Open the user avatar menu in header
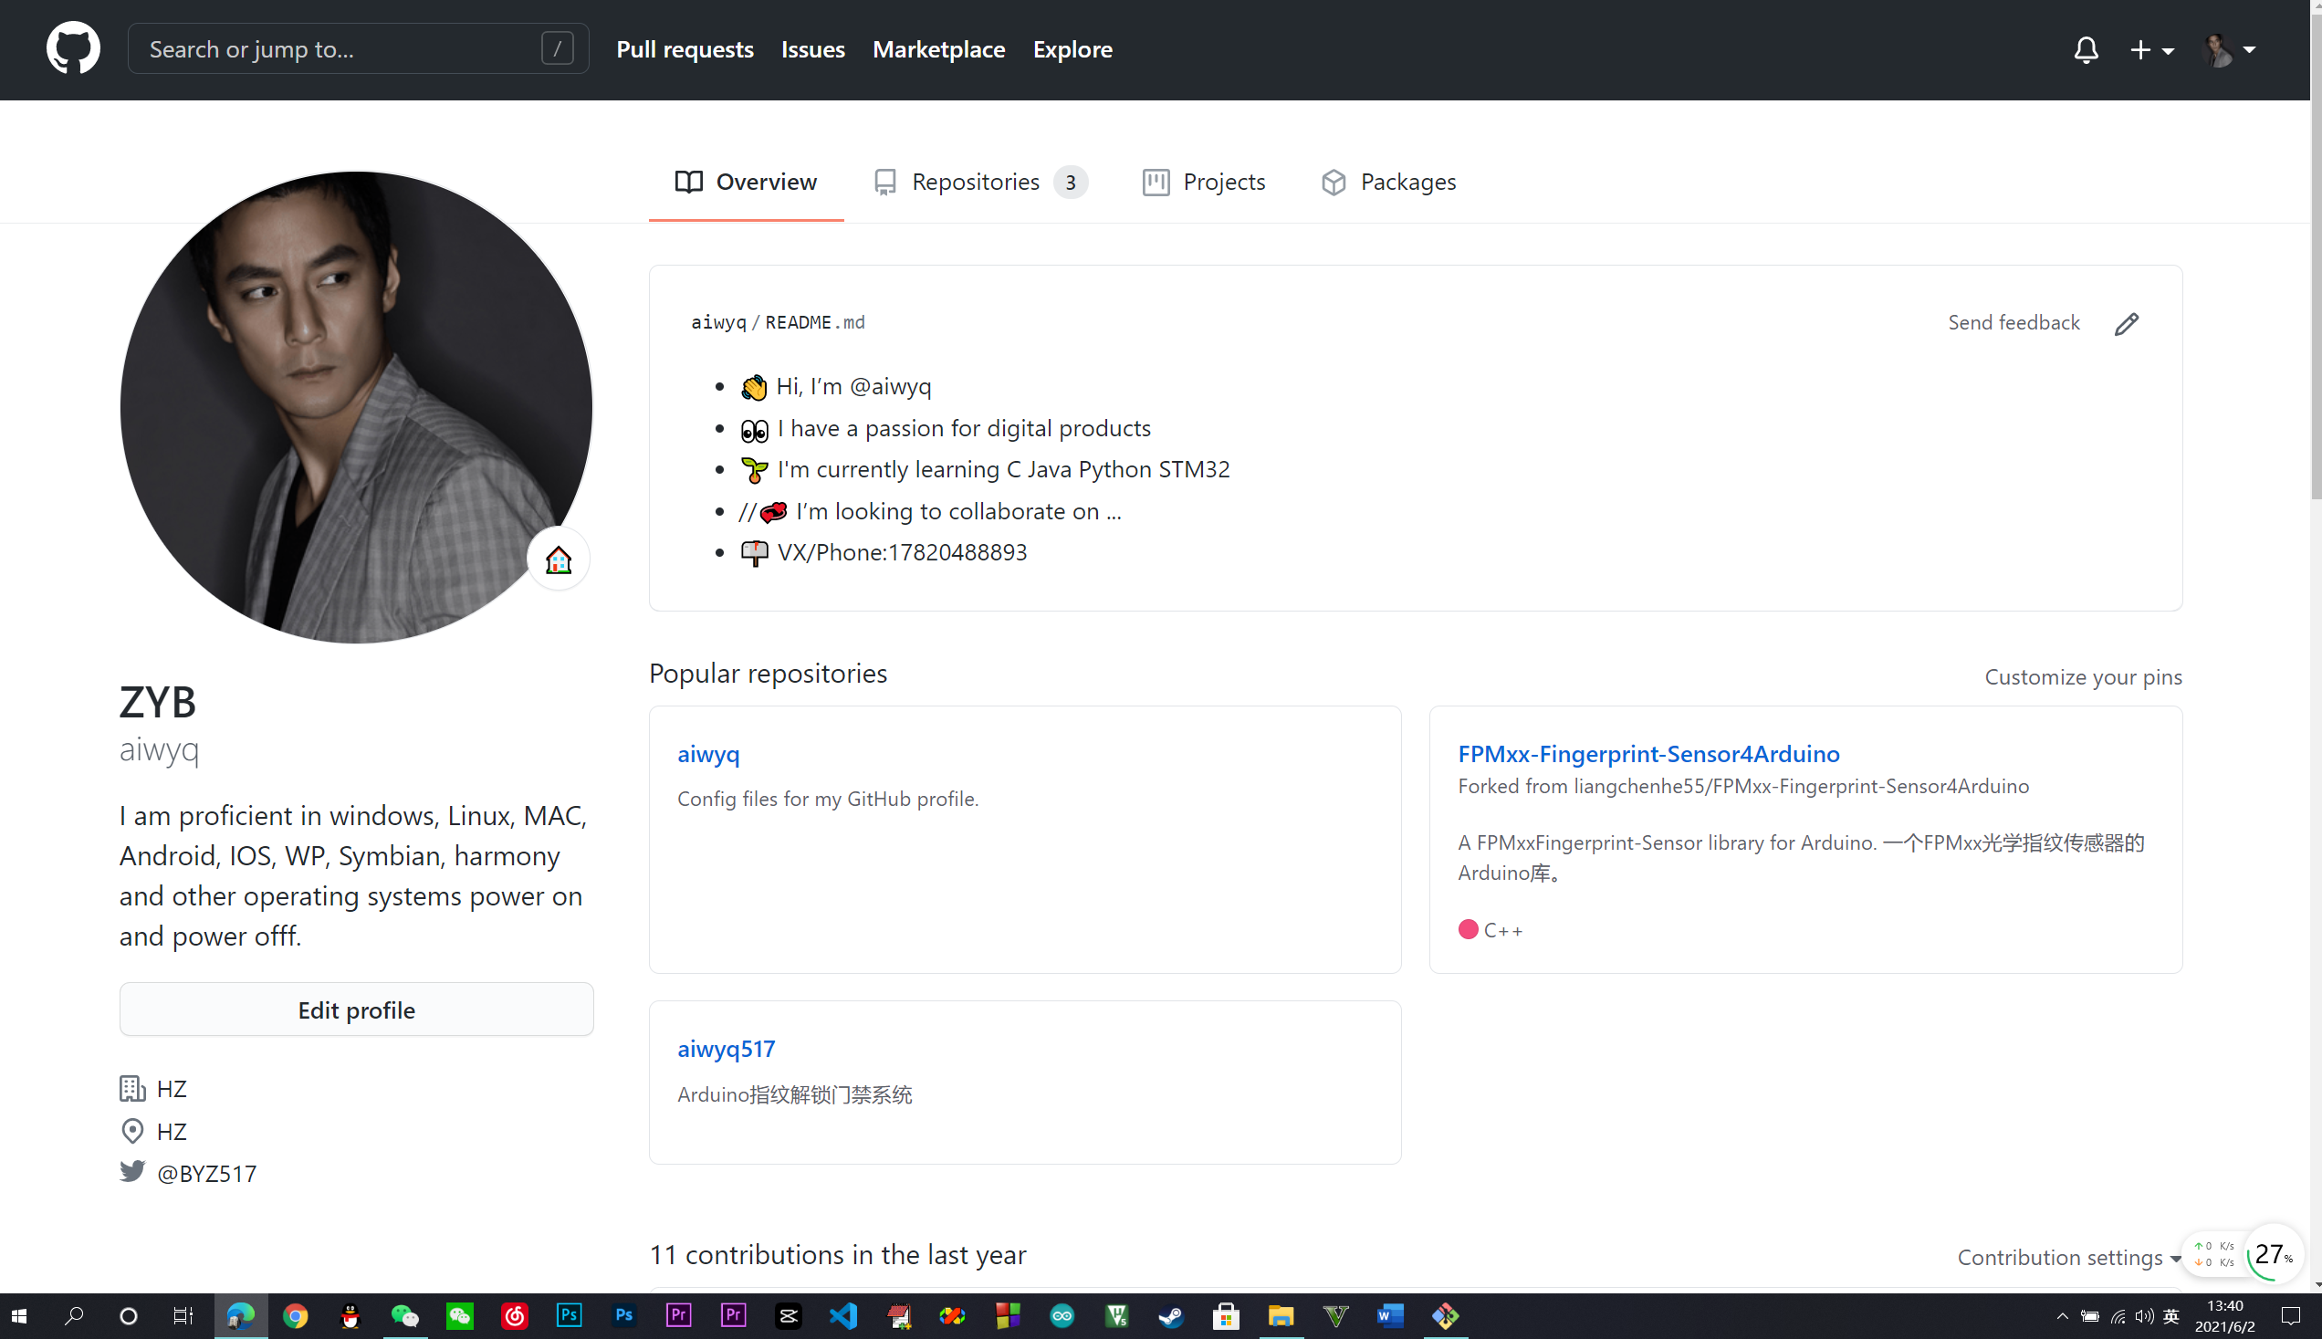Screen dimensions: 2322x1339 [x=2229, y=49]
